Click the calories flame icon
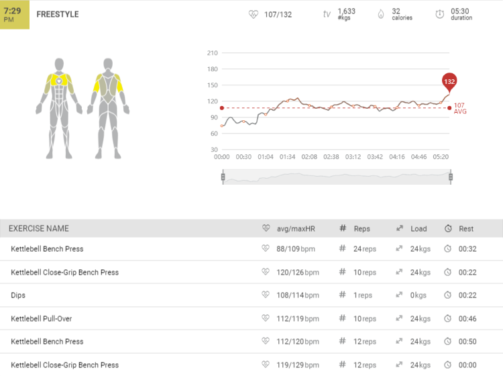 (x=380, y=14)
